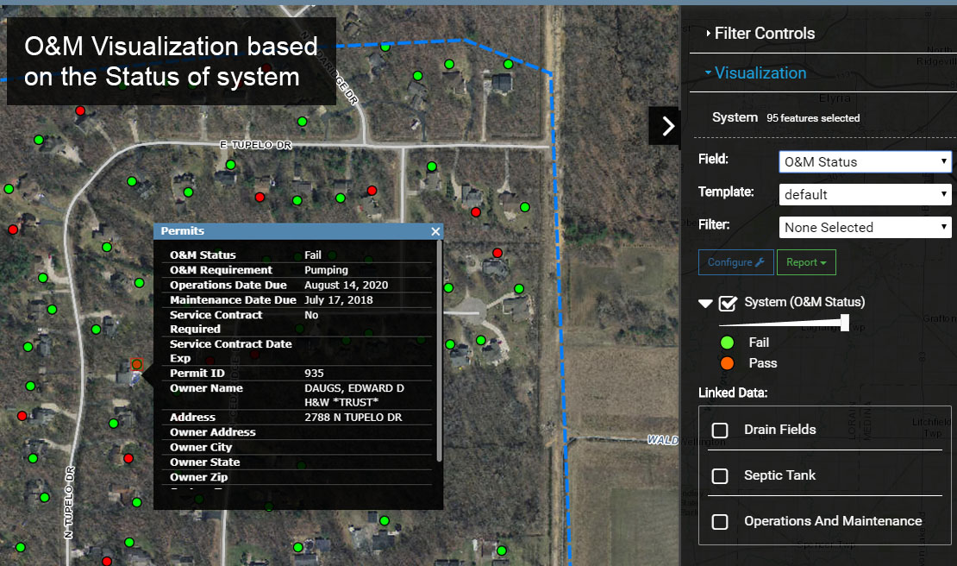This screenshot has width=957, height=566.
Task: Open the Template dropdown set to default
Action: click(x=864, y=194)
